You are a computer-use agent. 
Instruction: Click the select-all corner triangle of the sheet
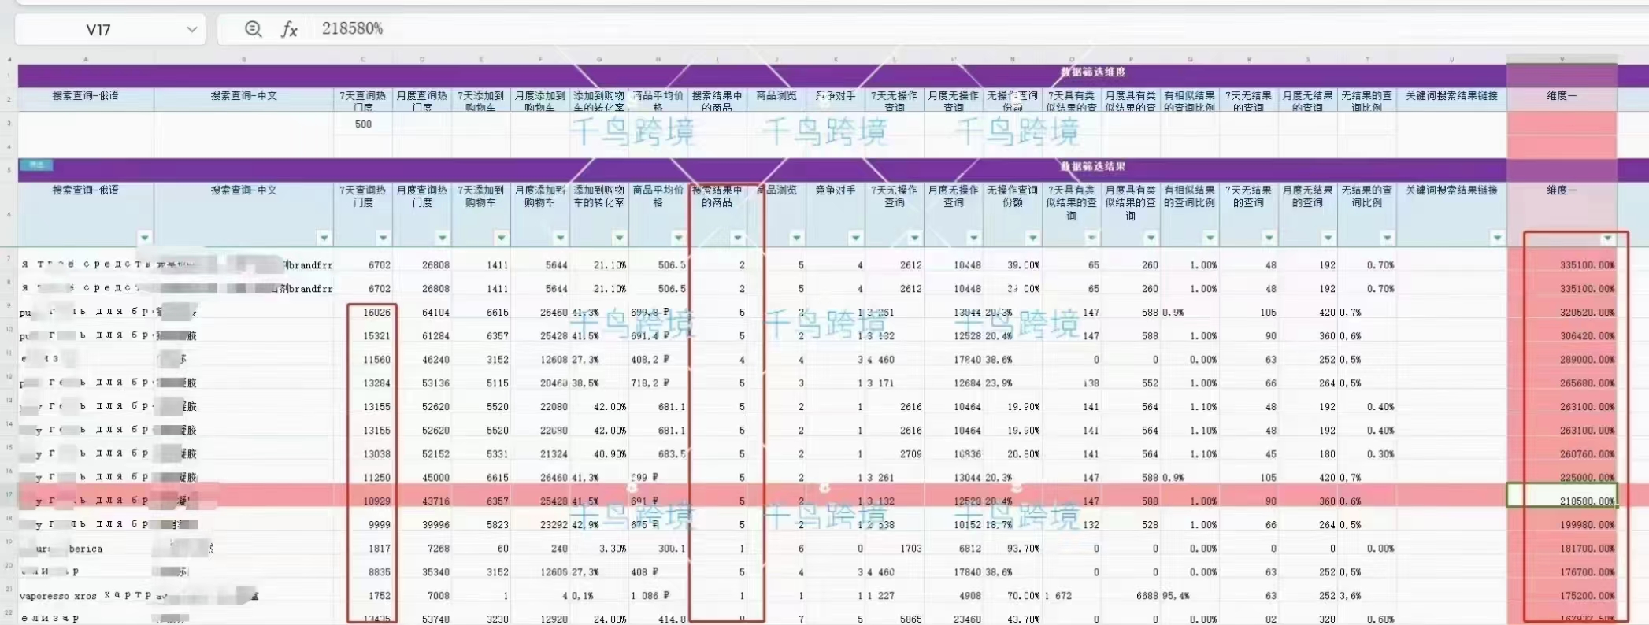pos(9,59)
